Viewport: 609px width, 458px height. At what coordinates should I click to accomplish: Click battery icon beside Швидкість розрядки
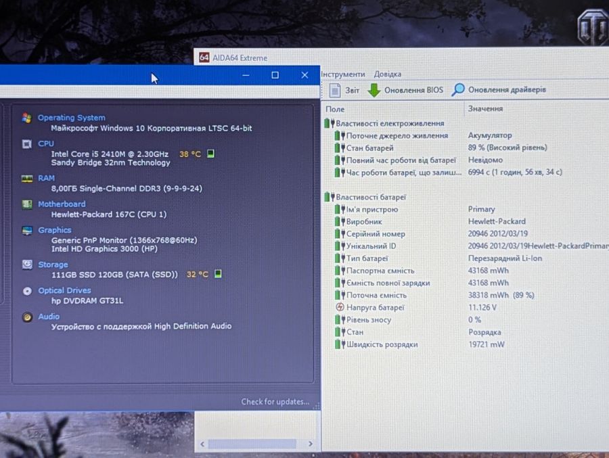coord(340,344)
